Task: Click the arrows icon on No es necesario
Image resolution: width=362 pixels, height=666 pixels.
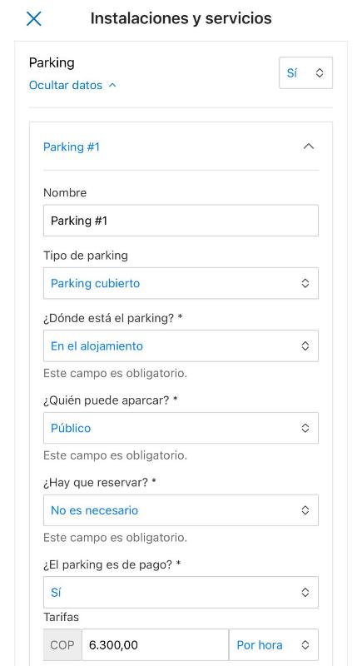Action: coord(305,510)
